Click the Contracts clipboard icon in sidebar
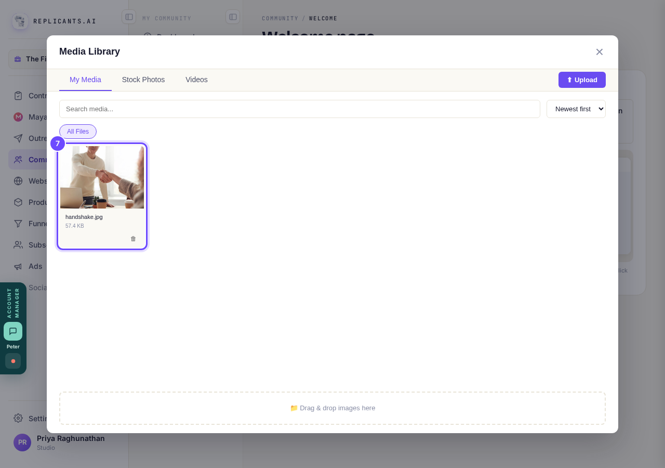This screenshot has width=665, height=468. coord(18,96)
